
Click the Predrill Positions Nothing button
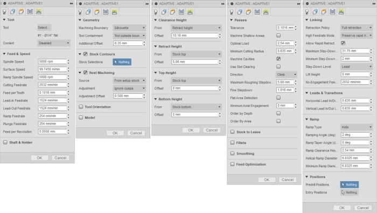click(350, 184)
